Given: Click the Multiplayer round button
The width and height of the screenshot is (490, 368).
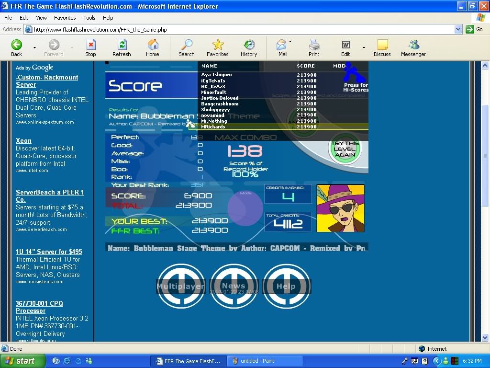Looking at the screenshot, I should coord(181,286).
